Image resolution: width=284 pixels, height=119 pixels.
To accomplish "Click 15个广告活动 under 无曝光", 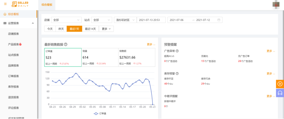I will click(208, 61).
